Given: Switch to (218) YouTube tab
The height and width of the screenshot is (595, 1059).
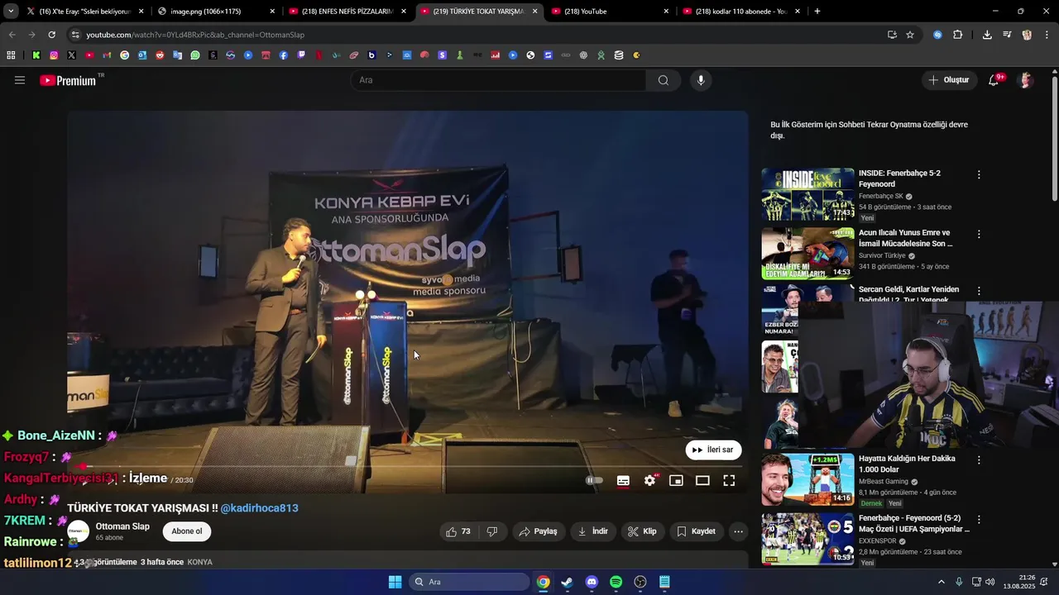Looking at the screenshot, I should (610, 12).
